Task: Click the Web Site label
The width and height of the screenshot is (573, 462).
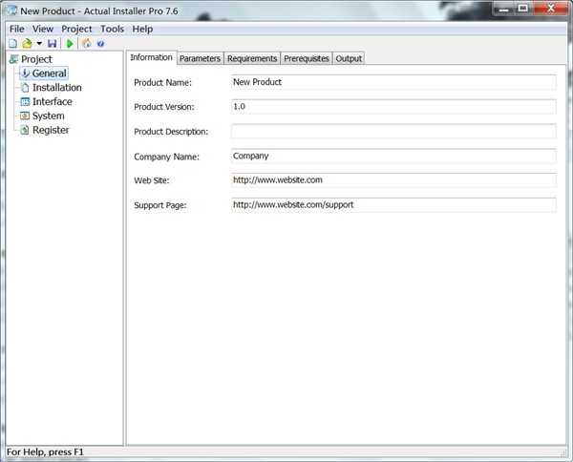Action: coord(152,180)
